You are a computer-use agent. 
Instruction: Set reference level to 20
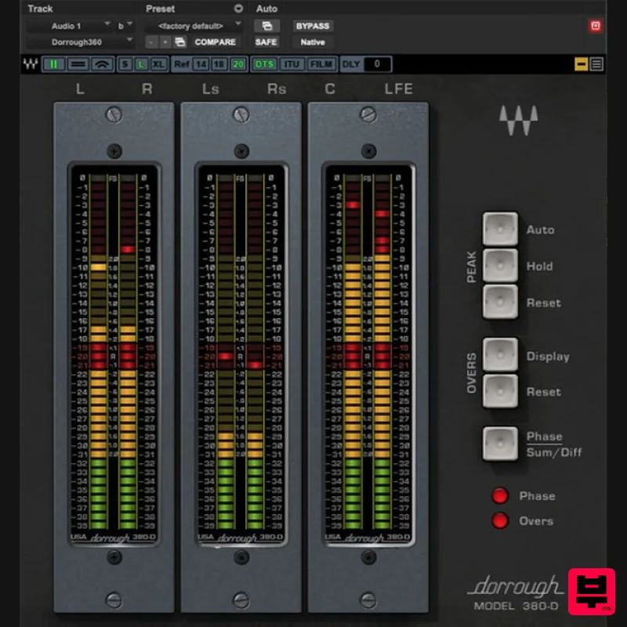click(238, 64)
